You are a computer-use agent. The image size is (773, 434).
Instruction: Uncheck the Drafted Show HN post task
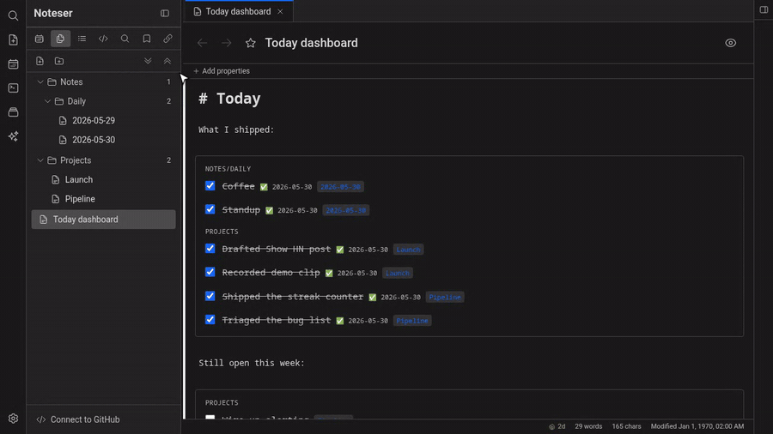click(210, 249)
